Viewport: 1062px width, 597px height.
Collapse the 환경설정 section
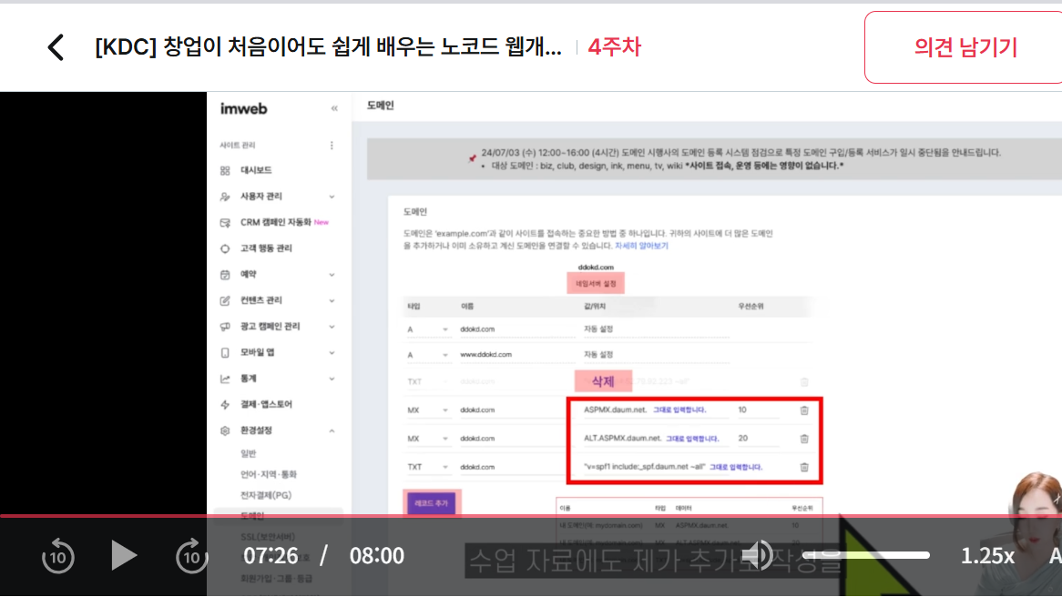[x=332, y=431]
